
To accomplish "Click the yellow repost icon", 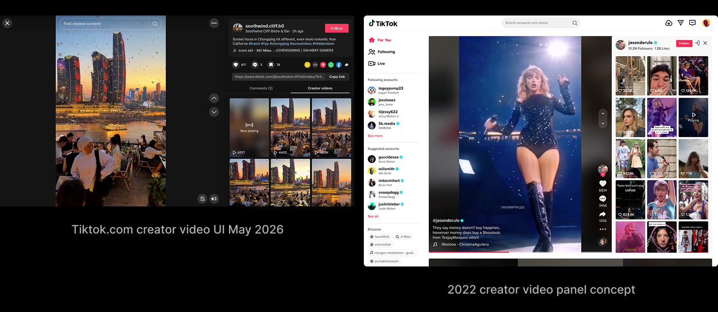I will point(307,64).
